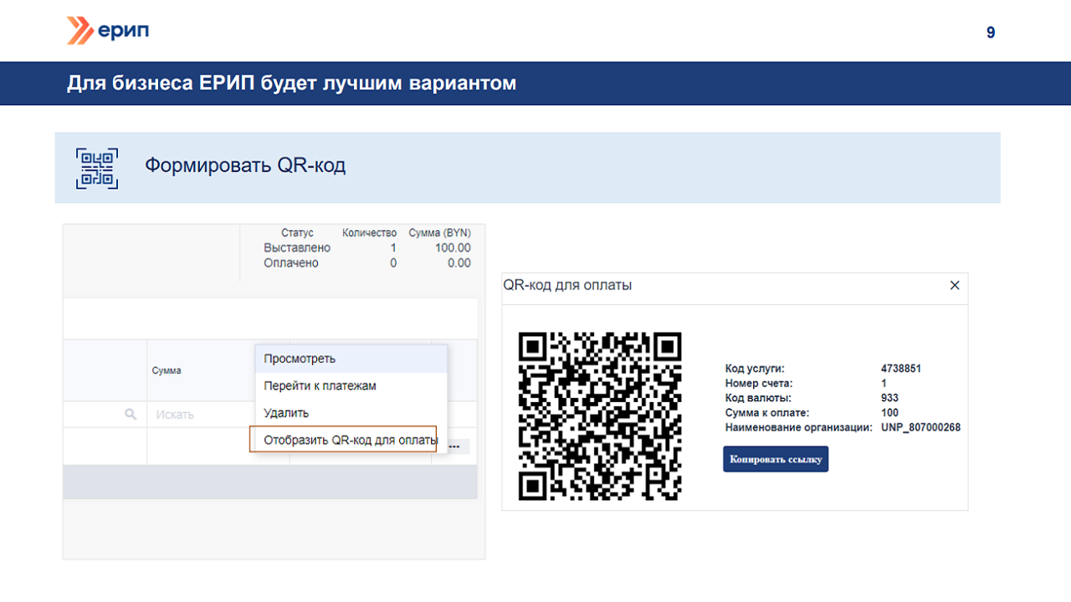
Task: Click the Выставлено status label
Action: [297, 248]
